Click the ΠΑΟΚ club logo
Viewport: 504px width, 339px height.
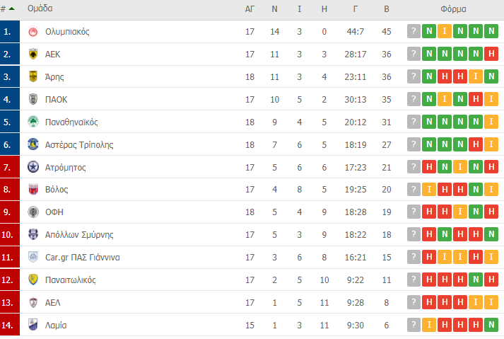[33, 100]
